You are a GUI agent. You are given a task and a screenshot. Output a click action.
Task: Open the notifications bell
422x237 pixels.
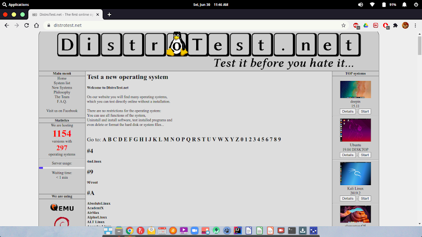click(x=404, y=4)
